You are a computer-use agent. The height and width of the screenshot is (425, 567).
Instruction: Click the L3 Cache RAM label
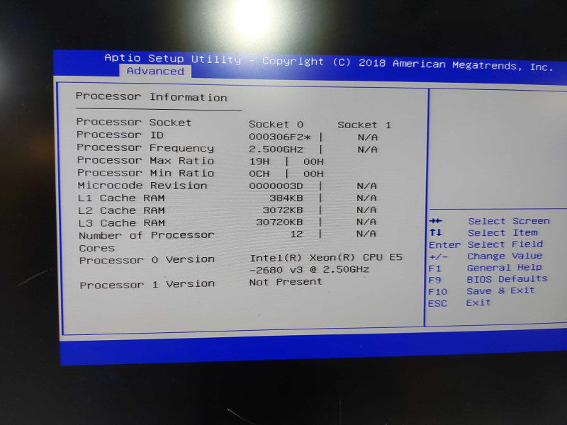121,223
